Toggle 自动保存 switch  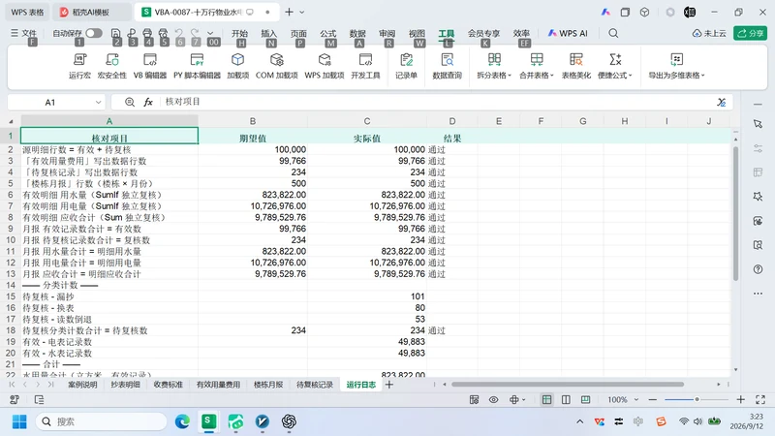point(94,33)
